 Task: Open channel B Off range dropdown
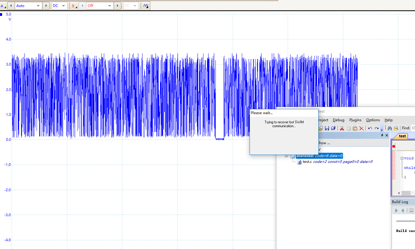(x=100, y=5)
